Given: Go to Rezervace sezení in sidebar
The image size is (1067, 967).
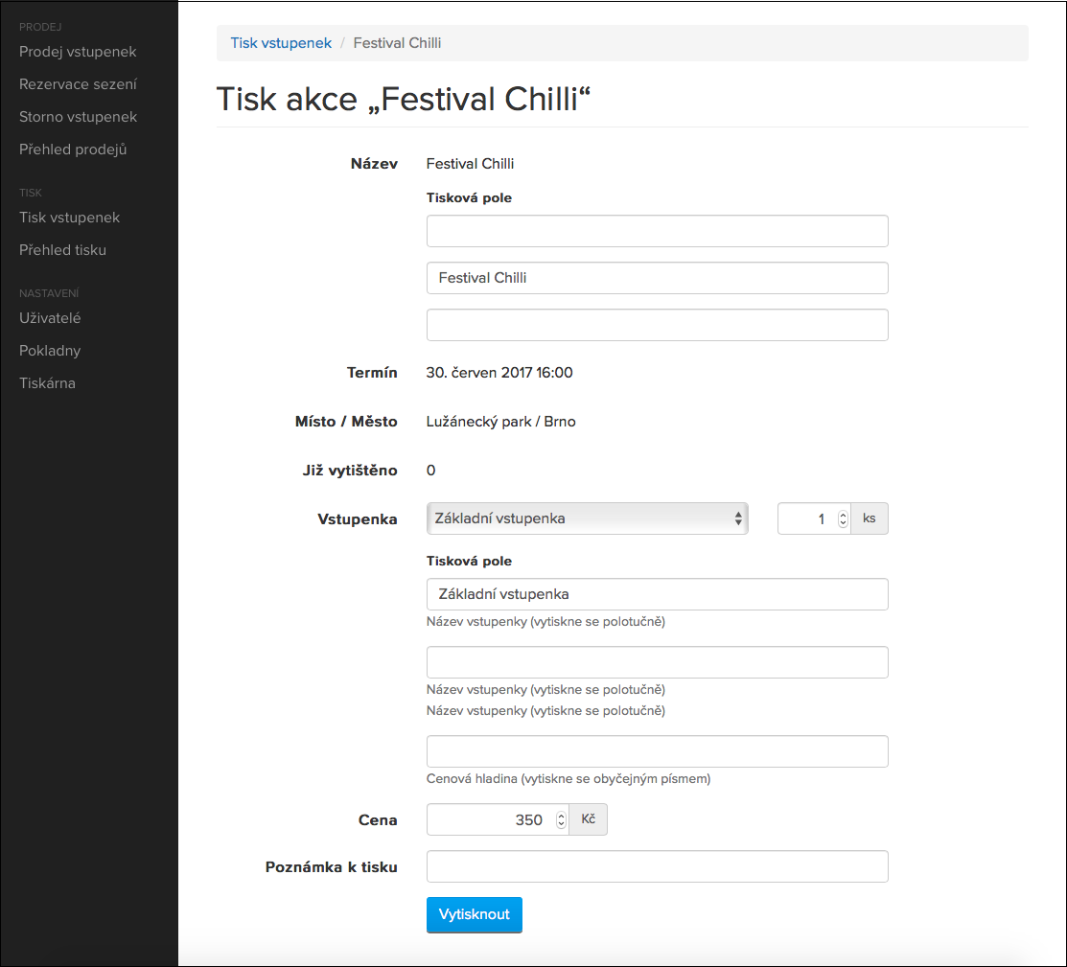Looking at the screenshot, I should click(78, 84).
